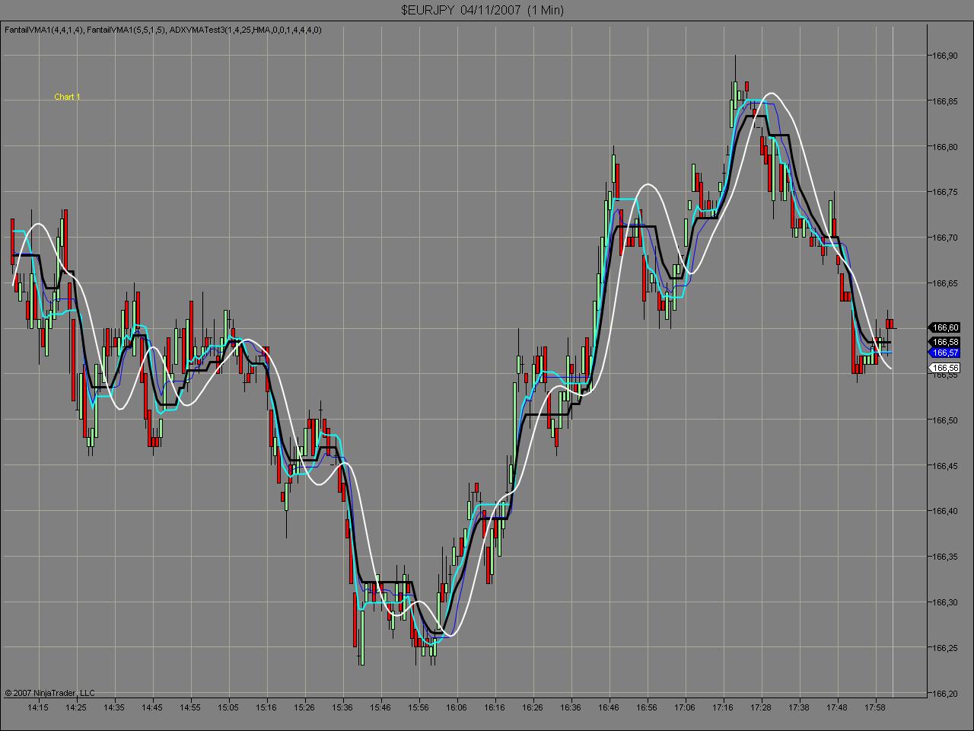Click the 166,65 price axis label
This screenshot has height=731, width=974.
(x=945, y=283)
